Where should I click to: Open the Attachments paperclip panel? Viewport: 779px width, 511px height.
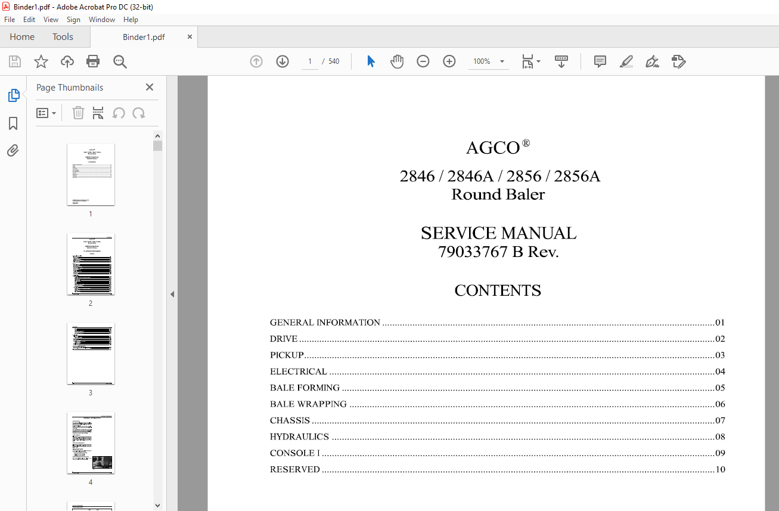pyautogui.click(x=13, y=151)
